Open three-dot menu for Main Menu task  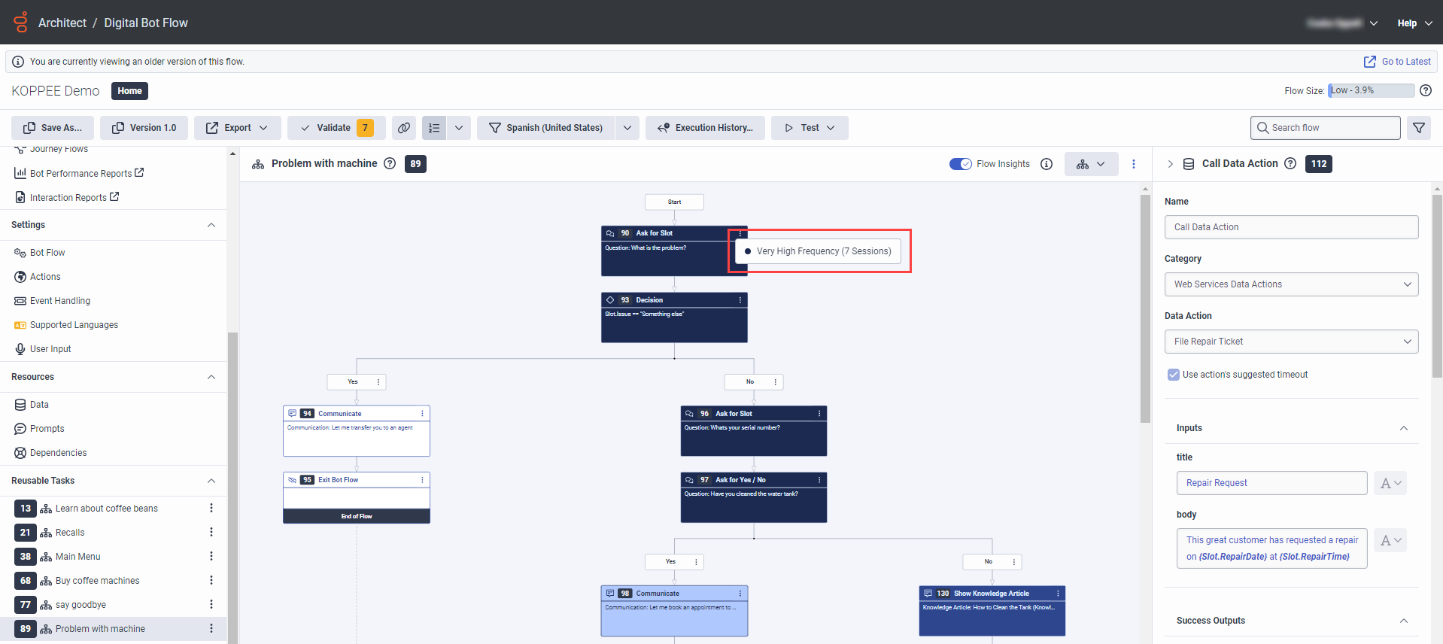click(x=211, y=556)
